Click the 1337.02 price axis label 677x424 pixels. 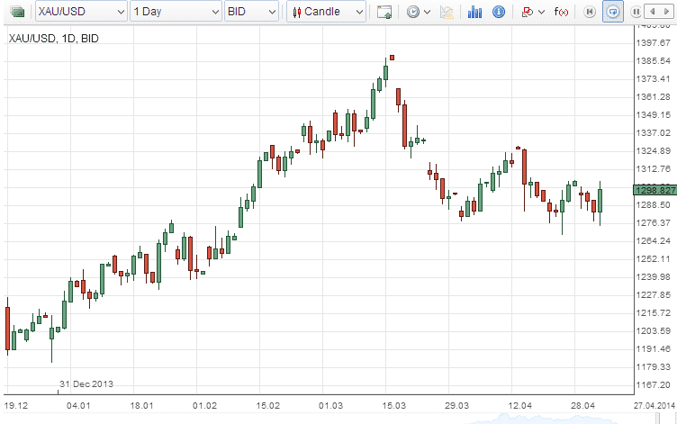click(654, 132)
